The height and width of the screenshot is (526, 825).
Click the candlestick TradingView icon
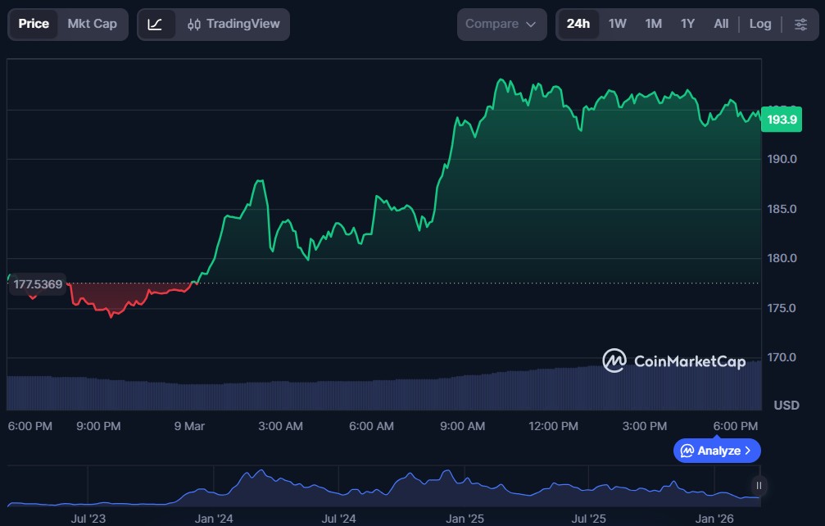click(193, 24)
